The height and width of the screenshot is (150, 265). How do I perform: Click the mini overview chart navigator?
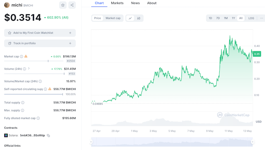pyautogui.click(x=172, y=142)
